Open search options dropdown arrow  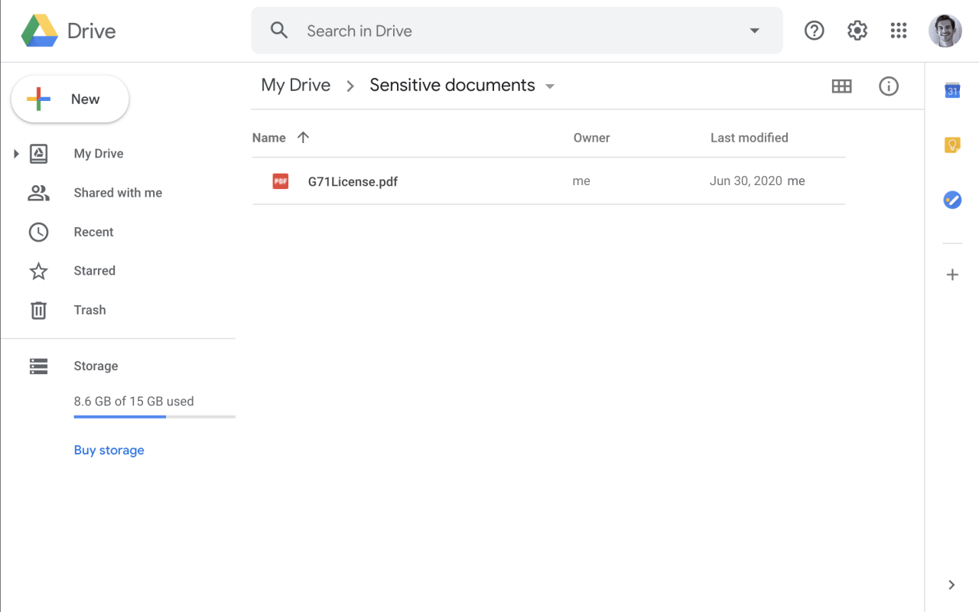point(754,31)
